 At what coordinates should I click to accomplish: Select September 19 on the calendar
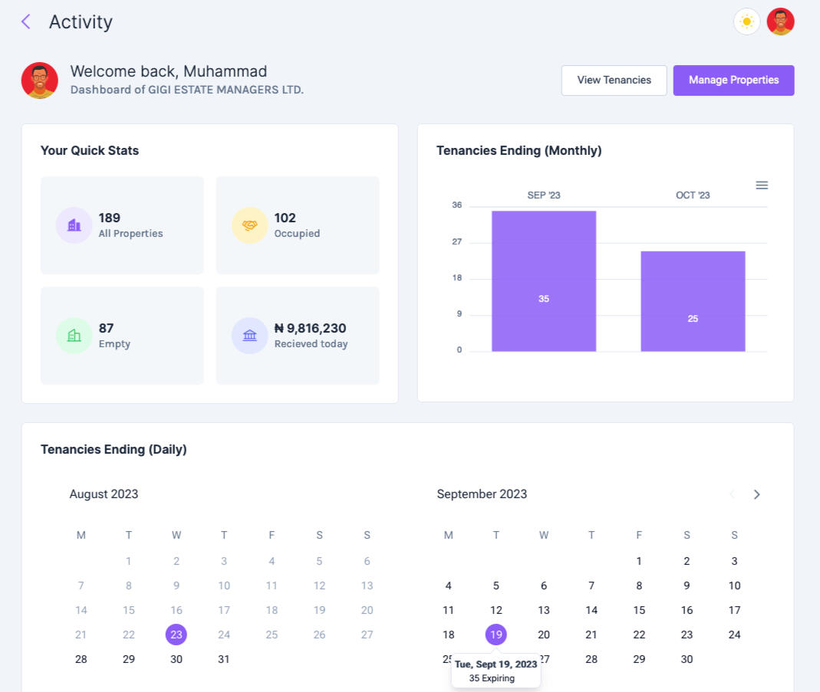pyautogui.click(x=496, y=635)
